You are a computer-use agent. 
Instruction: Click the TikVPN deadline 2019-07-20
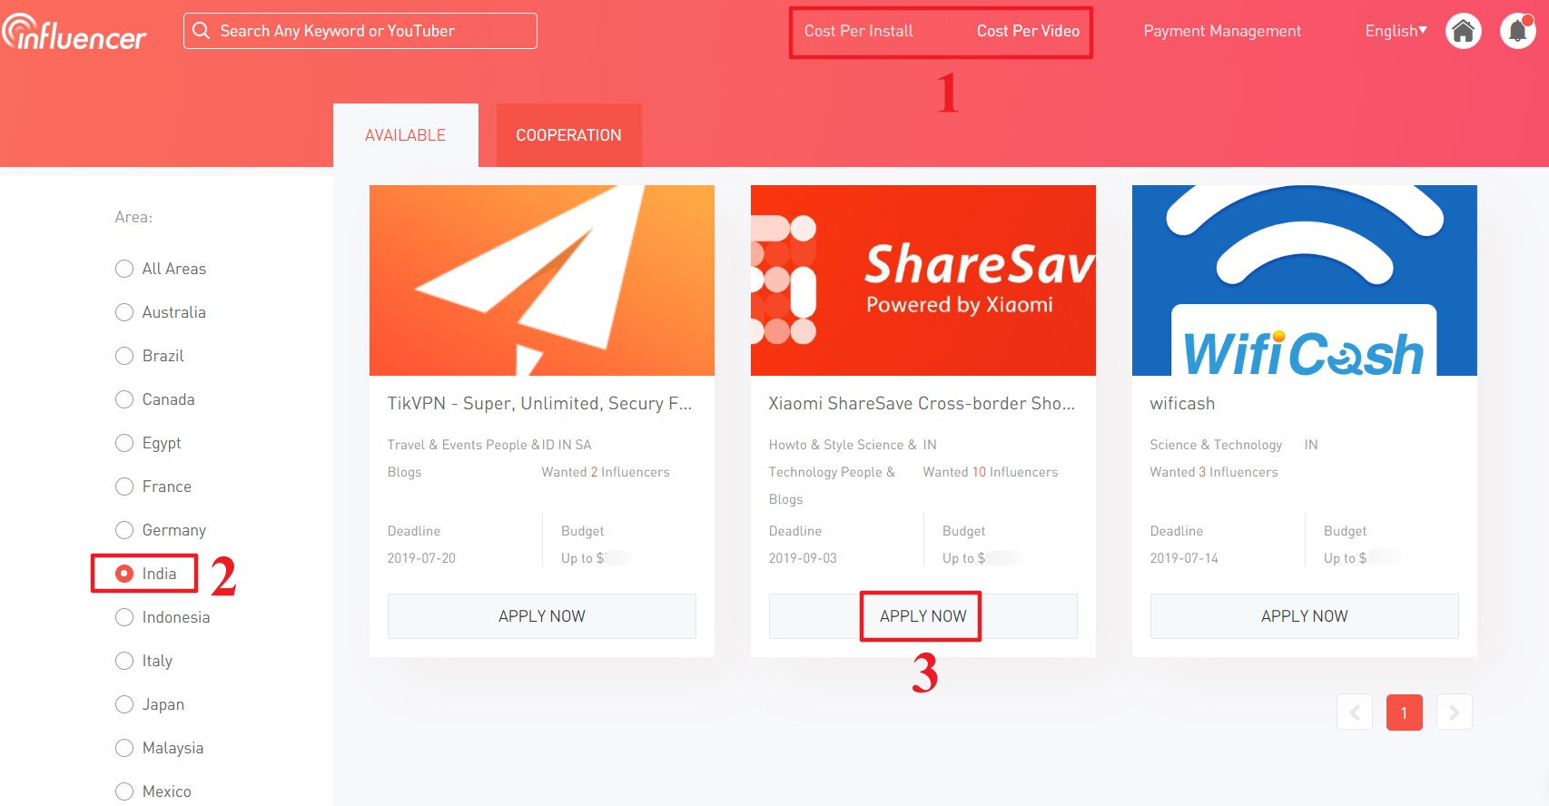[421, 558]
